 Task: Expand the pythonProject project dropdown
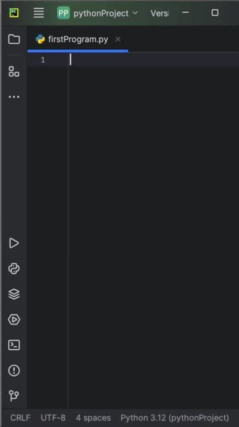pos(98,13)
